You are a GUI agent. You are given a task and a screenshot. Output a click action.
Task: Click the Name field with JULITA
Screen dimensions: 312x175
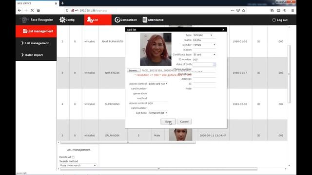tap(204, 40)
